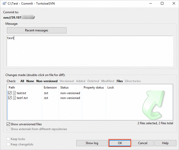Sort by the Extension column header
The width and height of the screenshot is (179, 150).
50,87
